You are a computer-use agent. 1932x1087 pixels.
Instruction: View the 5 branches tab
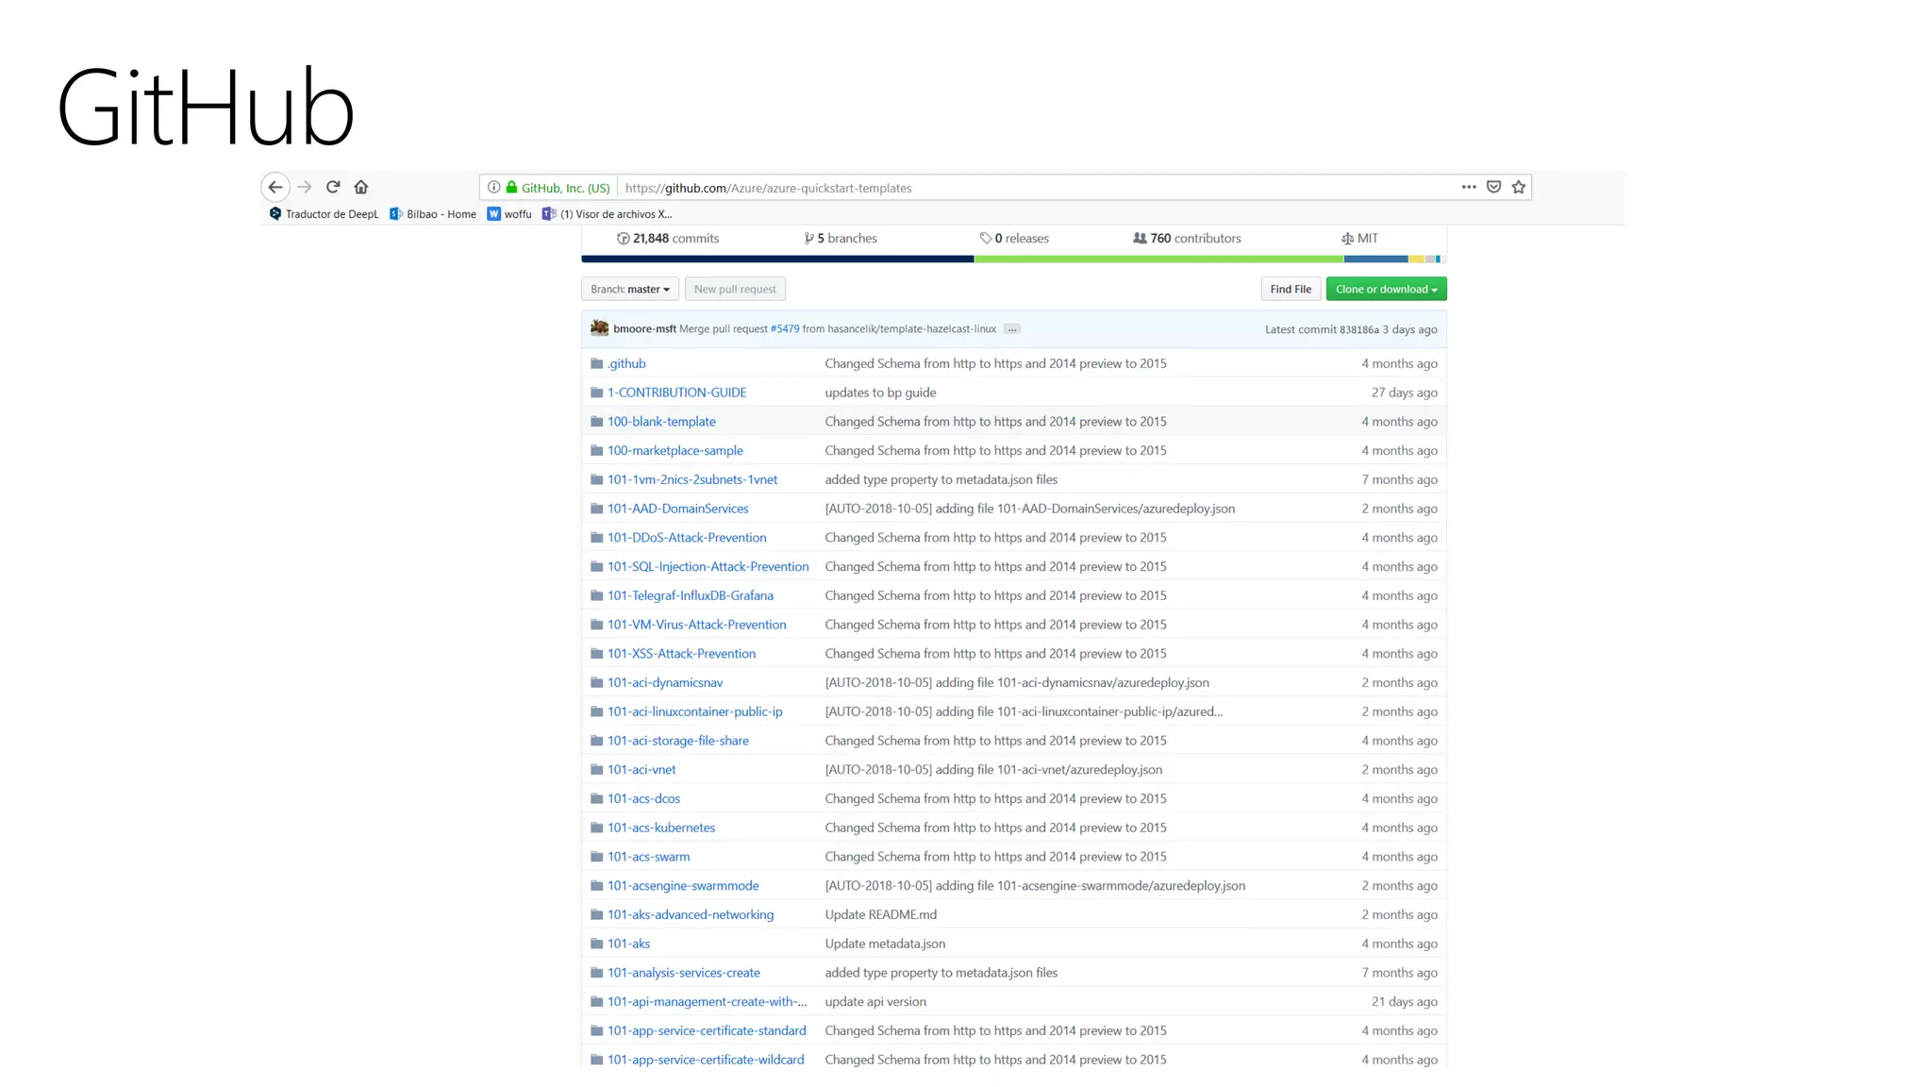tap(841, 238)
